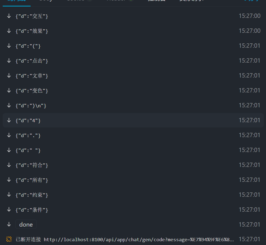This screenshot has height=245, width=266.
Task: Click the received arrow of the "点击" row
Action: tap(9, 61)
